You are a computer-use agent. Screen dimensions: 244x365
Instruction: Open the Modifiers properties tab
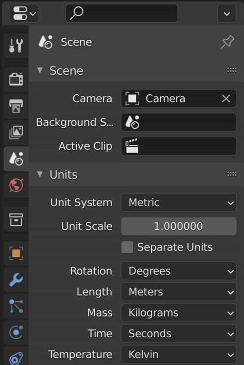click(16, 279)
